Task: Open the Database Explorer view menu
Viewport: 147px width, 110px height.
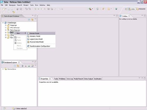Action: [x=35, y=65]
